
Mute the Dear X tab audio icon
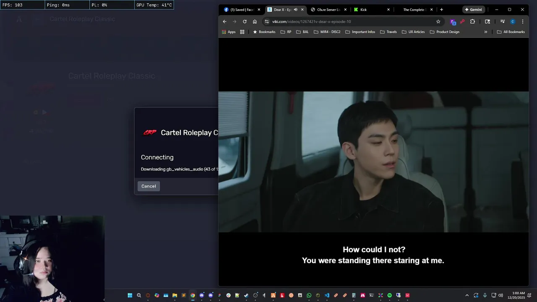tap(295, 10)
